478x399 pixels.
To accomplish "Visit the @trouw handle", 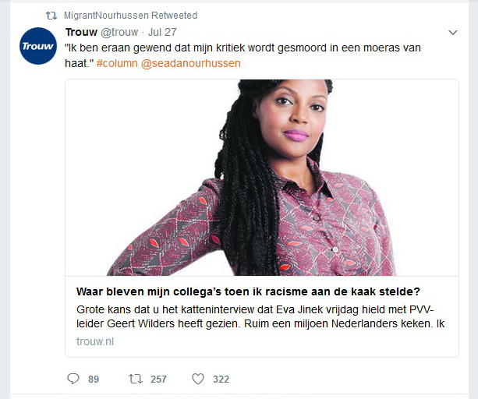I will [119, 32].
